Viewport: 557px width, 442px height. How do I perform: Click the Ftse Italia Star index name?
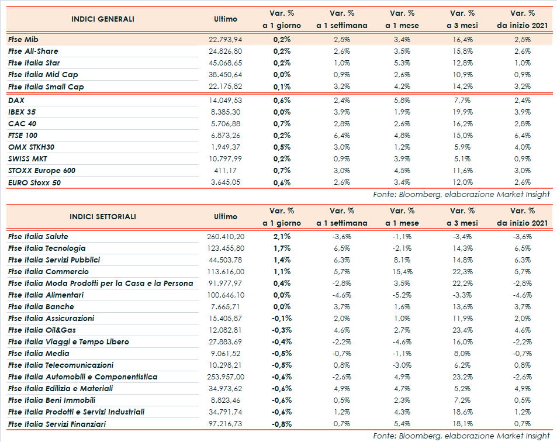[34, 63]
